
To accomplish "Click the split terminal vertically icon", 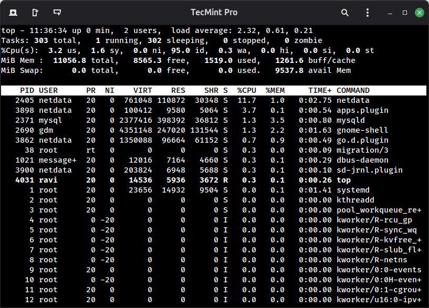I will (35, 12).
